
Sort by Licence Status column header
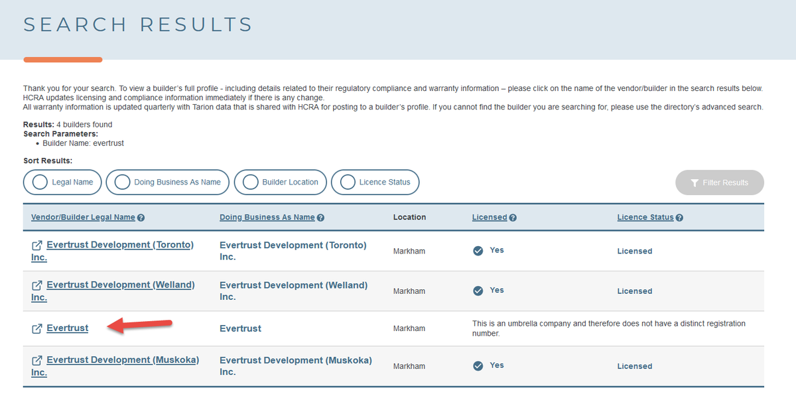tap(645, 218)
